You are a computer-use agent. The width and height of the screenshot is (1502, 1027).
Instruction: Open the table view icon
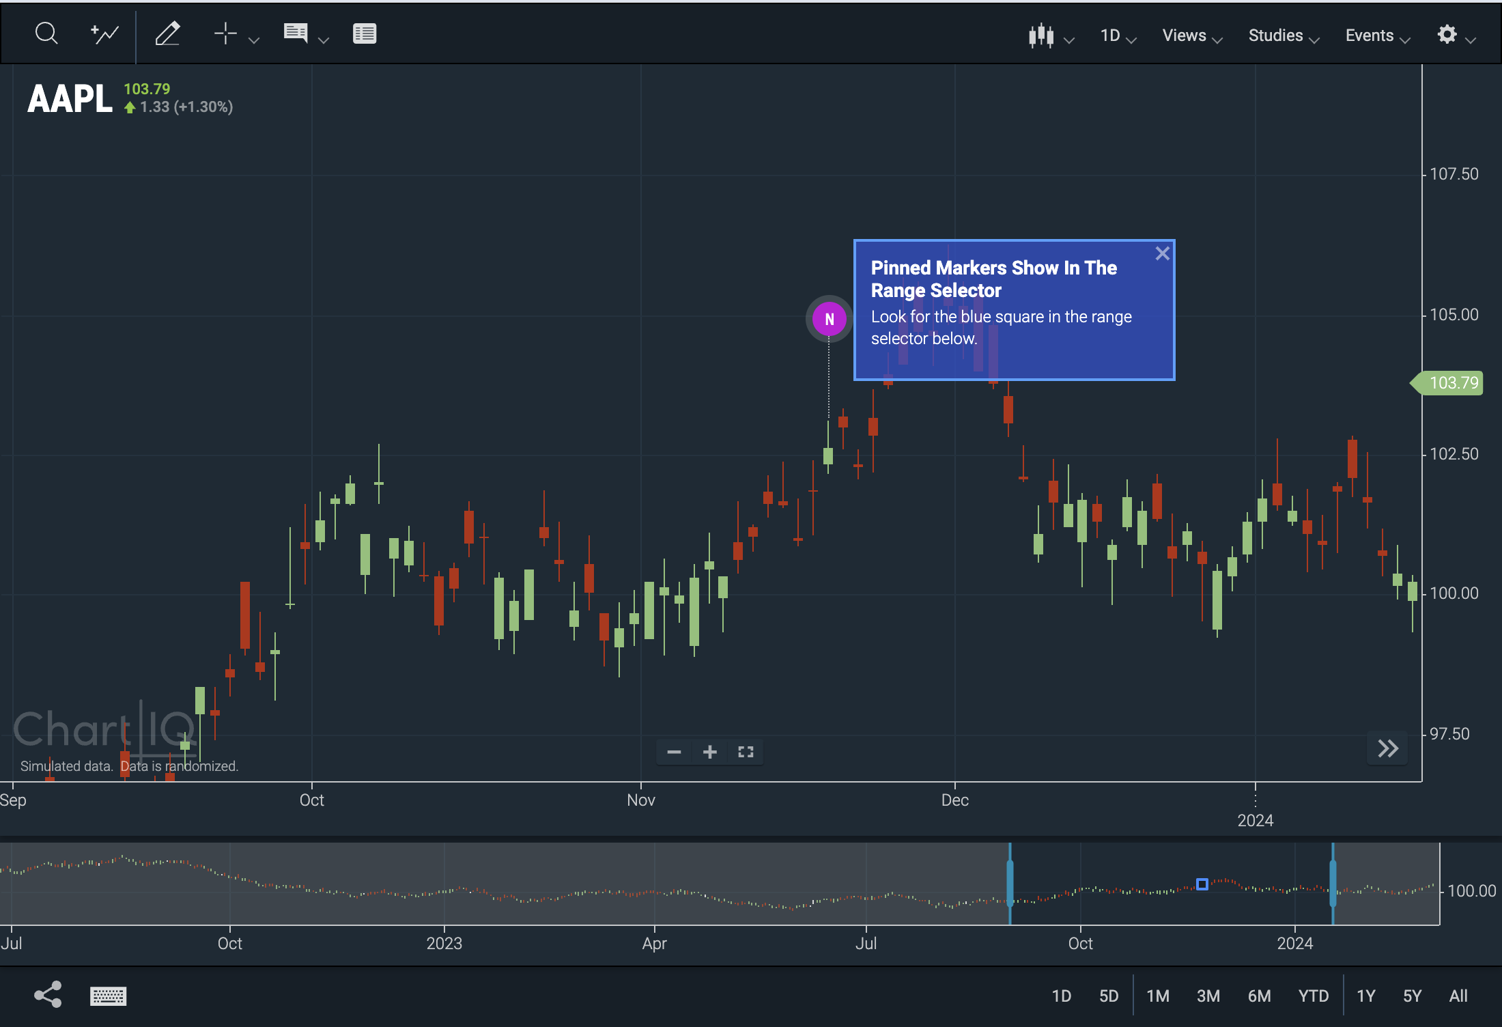pyautogui.click(x=365, y=33)
